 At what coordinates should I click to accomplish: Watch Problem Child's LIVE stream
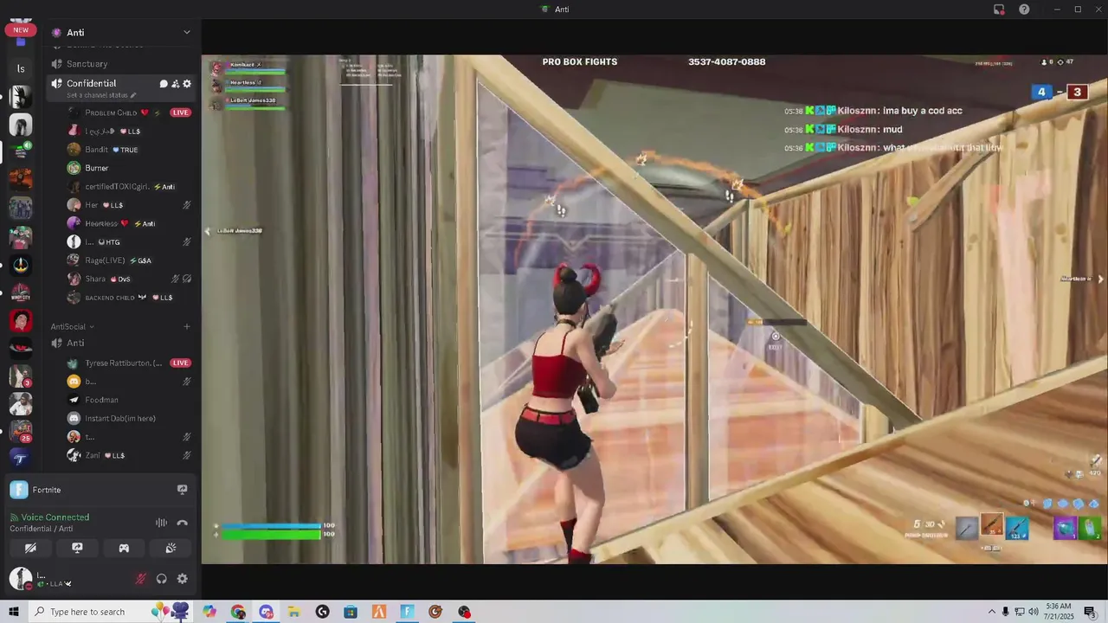tap(180, 112)
